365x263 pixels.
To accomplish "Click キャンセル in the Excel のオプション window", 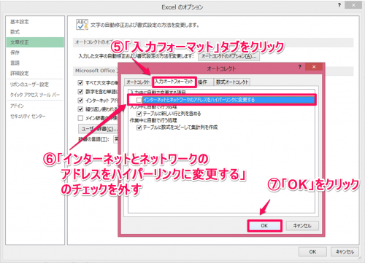I will click(345, 252).
